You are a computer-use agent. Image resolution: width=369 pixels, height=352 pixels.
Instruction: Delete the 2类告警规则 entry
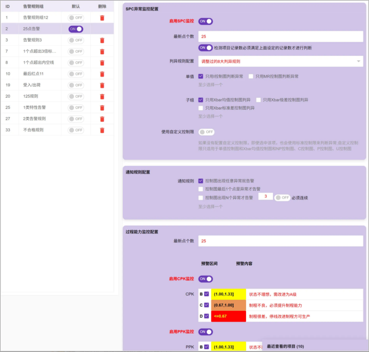(102, 119)
